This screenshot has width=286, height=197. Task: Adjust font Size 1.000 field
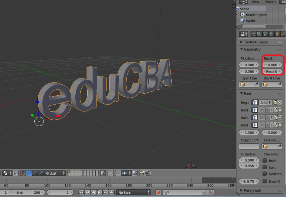(x=249, y=132)
